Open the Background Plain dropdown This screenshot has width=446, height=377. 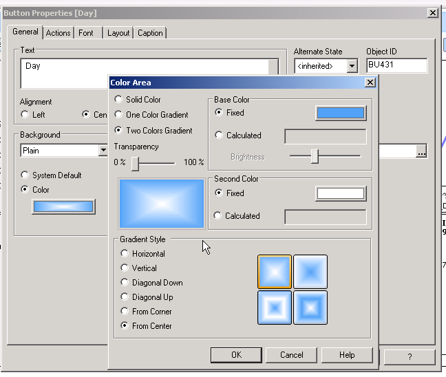point(103,150)
